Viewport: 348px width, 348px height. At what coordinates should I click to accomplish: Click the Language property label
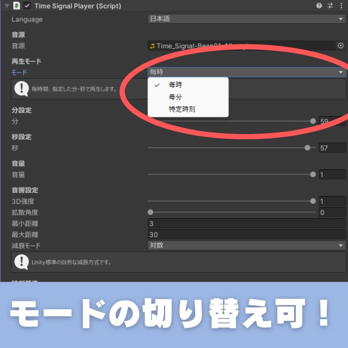click(27, 20)
